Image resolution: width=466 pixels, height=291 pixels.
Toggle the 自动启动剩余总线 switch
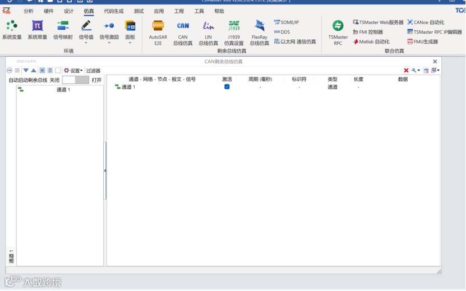tap(76, 80)
